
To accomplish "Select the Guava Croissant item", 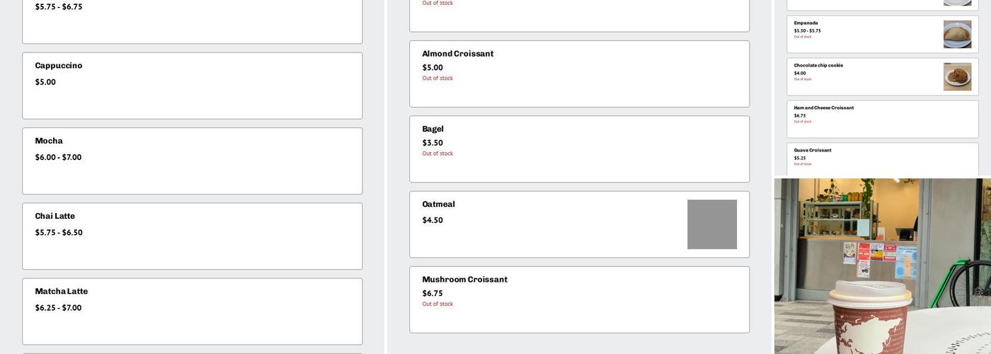I will coord(882,159).
